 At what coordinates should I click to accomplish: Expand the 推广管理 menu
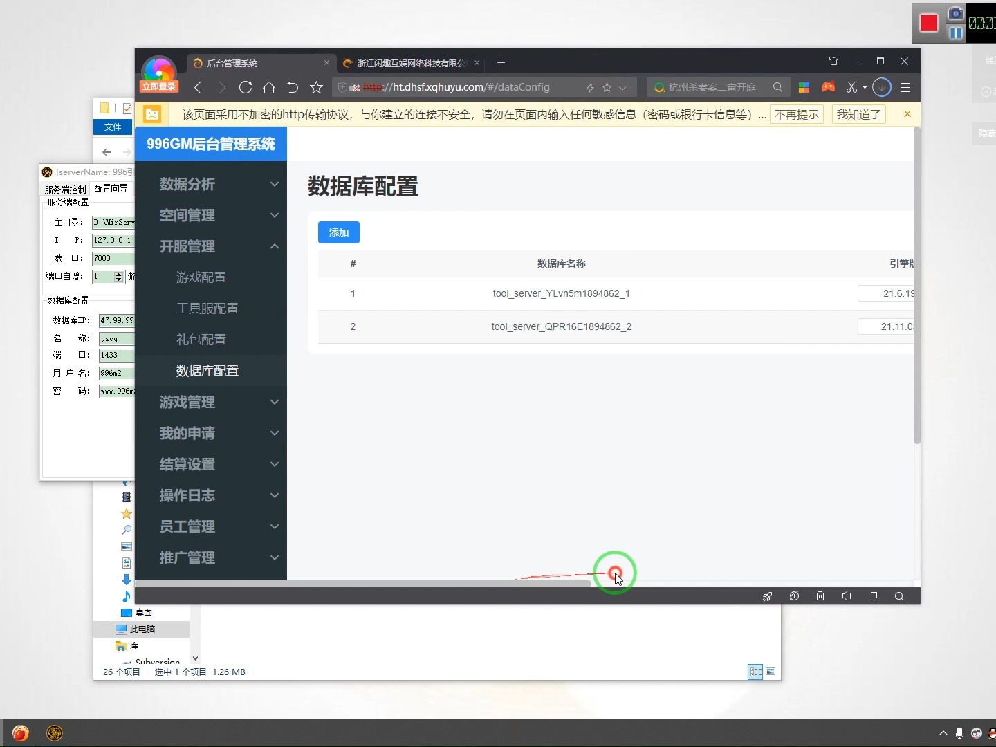coord(211,557)
